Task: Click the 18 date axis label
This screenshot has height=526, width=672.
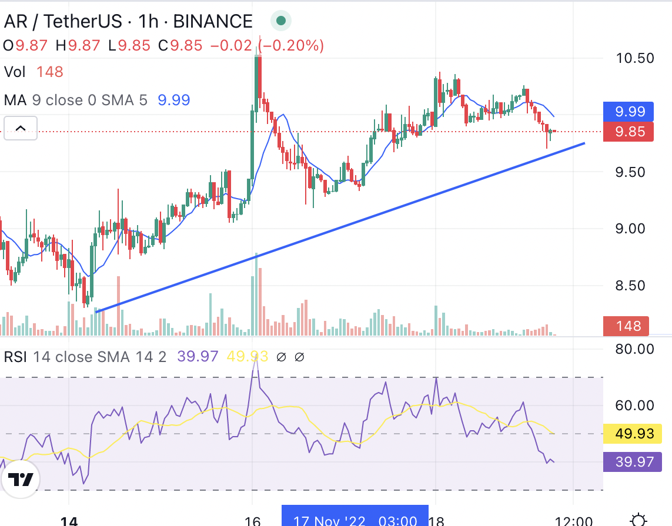Action: pyautogui.click(x=436, y=521)
